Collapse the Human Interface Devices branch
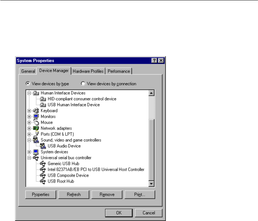258x221 pixels. click(x=29, y=93)
